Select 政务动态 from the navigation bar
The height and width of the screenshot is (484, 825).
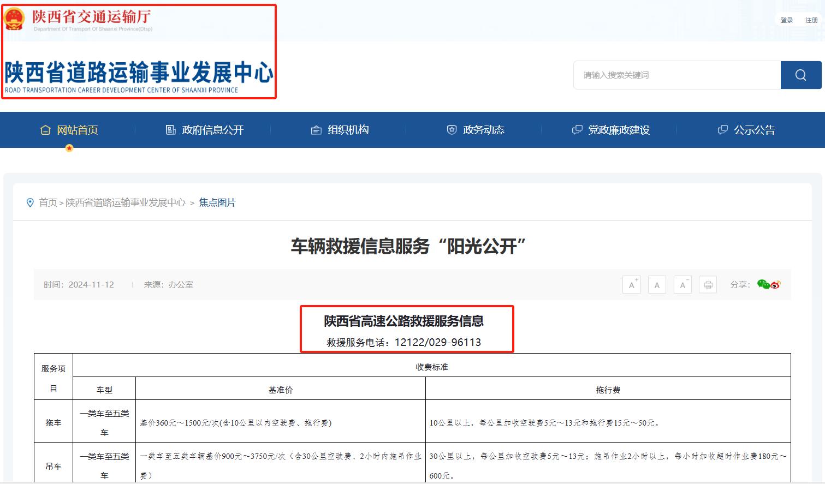[476, 130]
